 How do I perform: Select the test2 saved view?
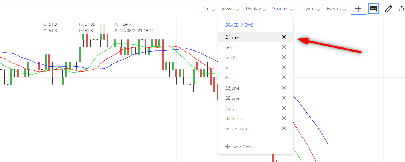230,58
